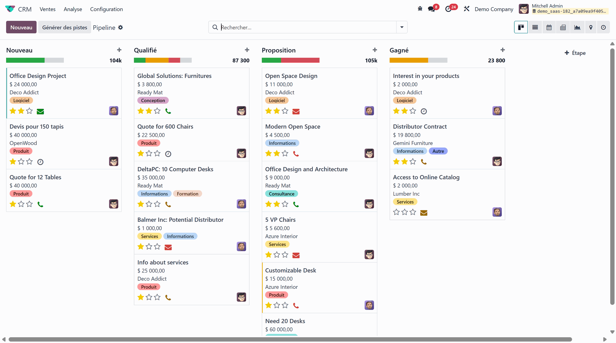
Task: Open the Demo Company switcher
Action: [x=494, y=9]
